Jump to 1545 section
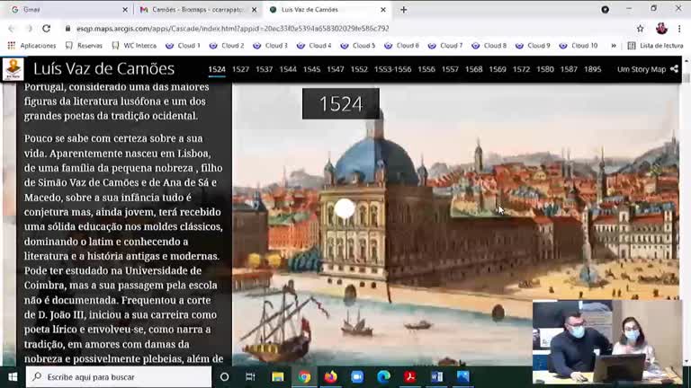This screenshot has height=388, width=691. point(311,69)
